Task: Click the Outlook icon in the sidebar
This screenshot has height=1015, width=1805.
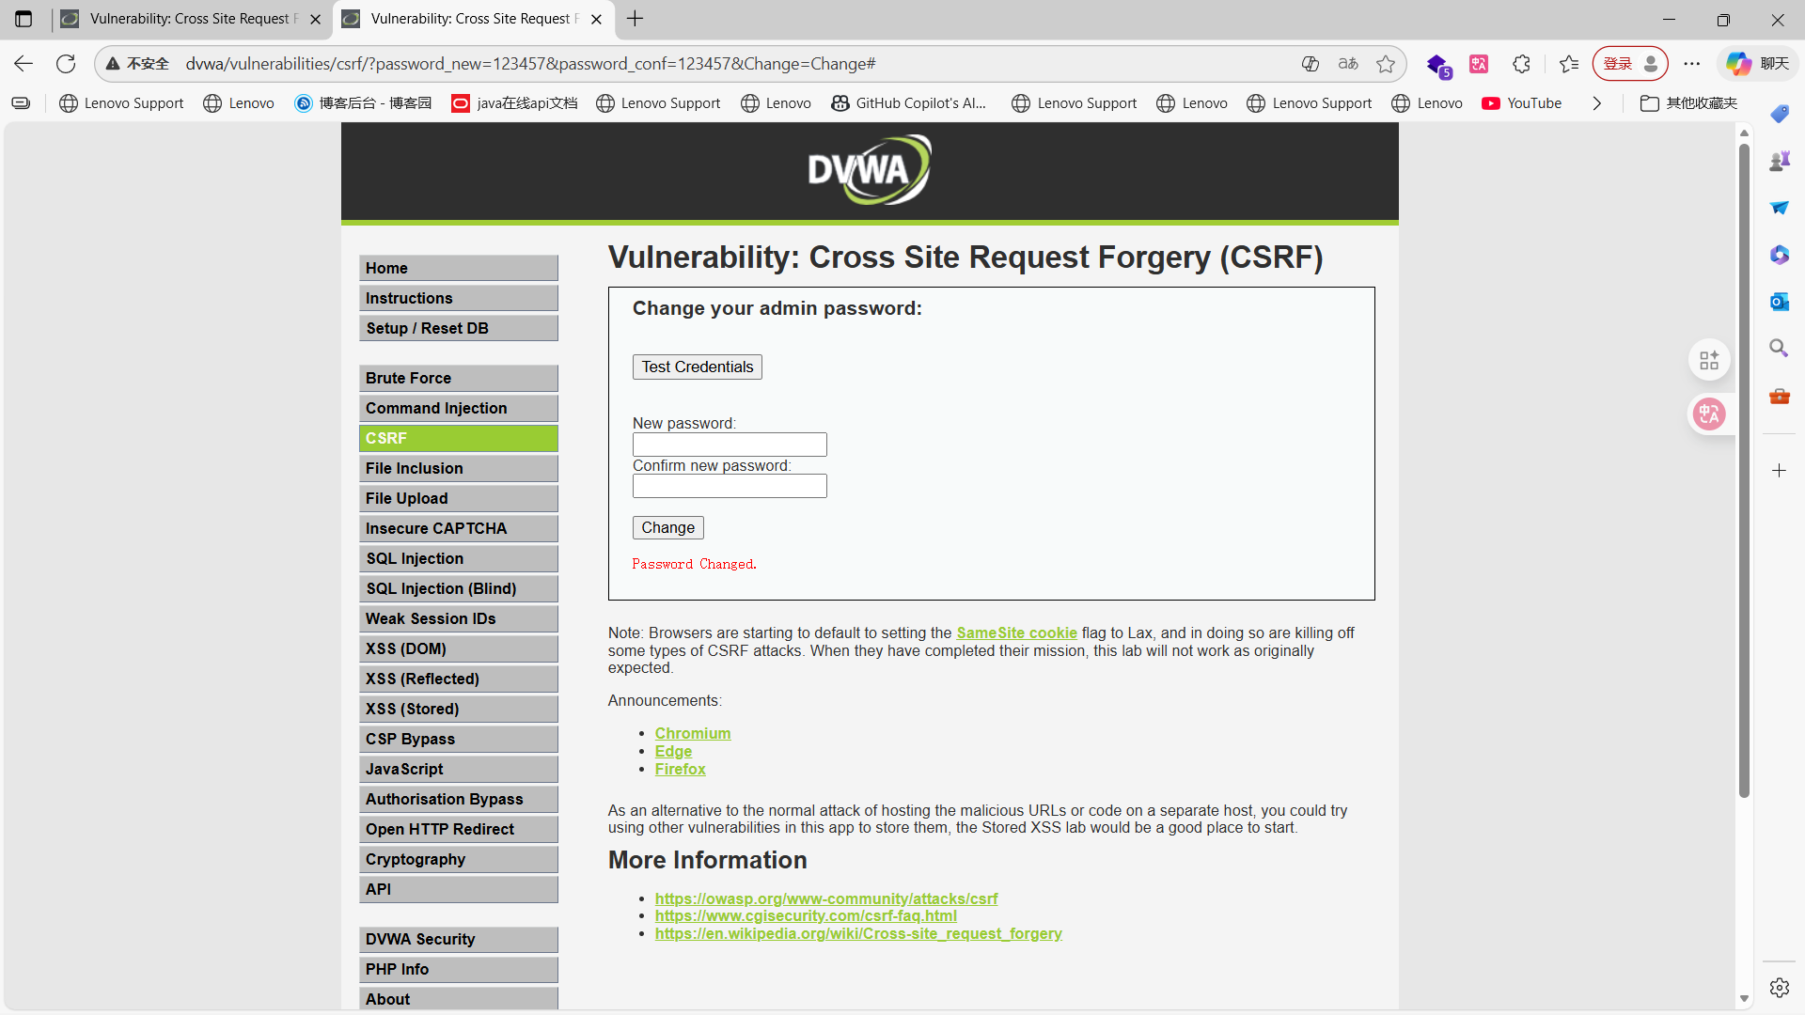Action: [1779, 302]
